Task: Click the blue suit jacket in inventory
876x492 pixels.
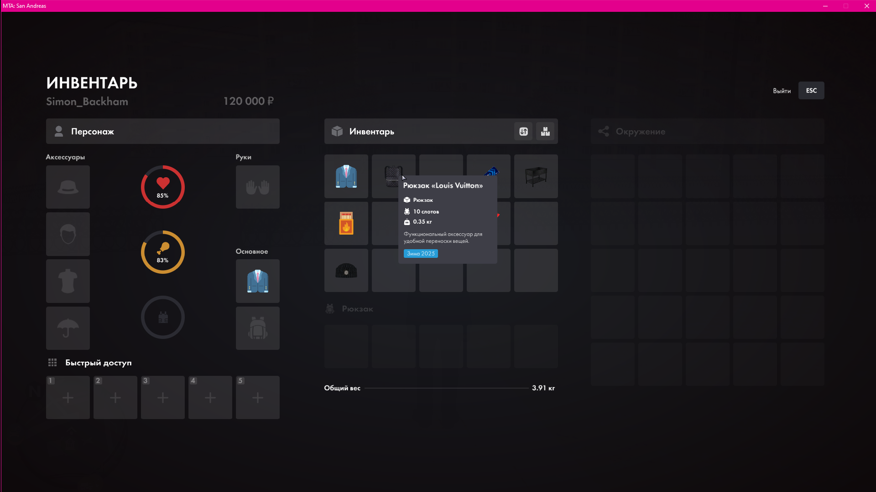Action: click(x=346, y=176)
